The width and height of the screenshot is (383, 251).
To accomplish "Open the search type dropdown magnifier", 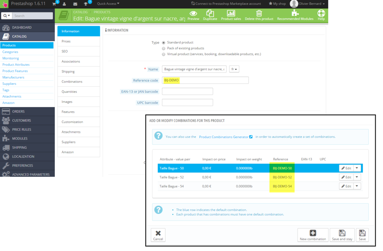I will (7, 16).
